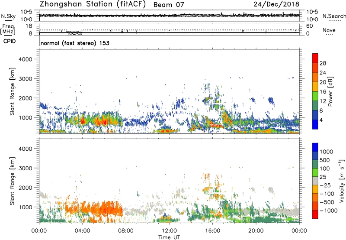Click the '18' frequency tick label

29,26
